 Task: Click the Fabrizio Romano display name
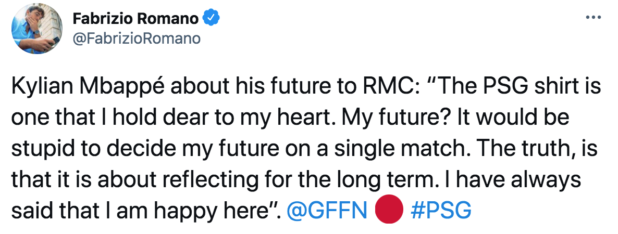click(135, 19)
